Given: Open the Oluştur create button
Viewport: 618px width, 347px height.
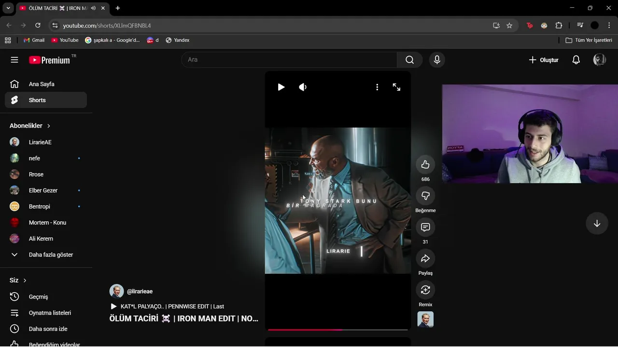Looking at the screenshot, I should click(544, 60).
